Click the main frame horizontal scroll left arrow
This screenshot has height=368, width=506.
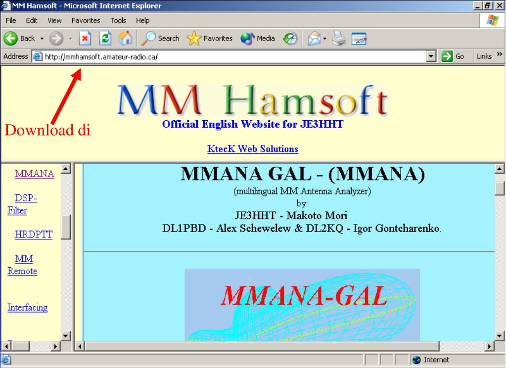click(80, 346)
